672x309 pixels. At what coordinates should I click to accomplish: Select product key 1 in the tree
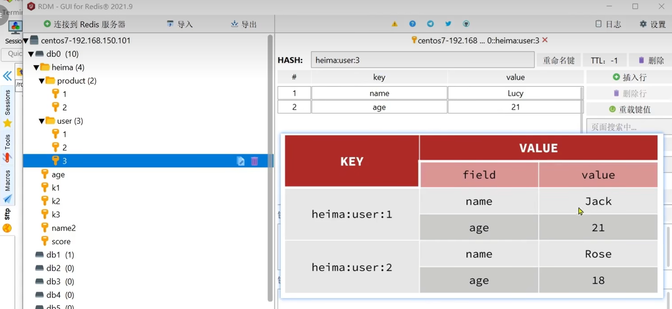pyautogui.click(x=64, y=94)
